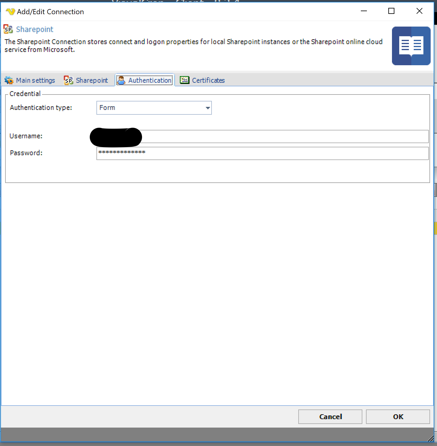Click the yellow app icon in title bar
Image resolution: width=437 pixels, height=446 pixels.
[x=10, y=12]
